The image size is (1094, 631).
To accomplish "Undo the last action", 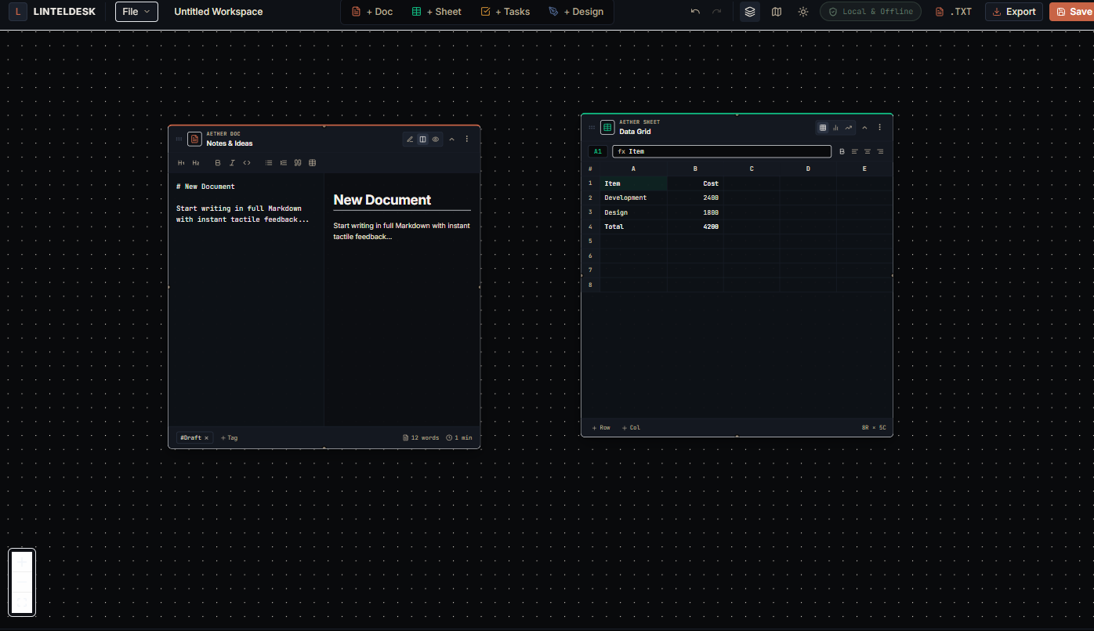I will (x=695, y=12).
